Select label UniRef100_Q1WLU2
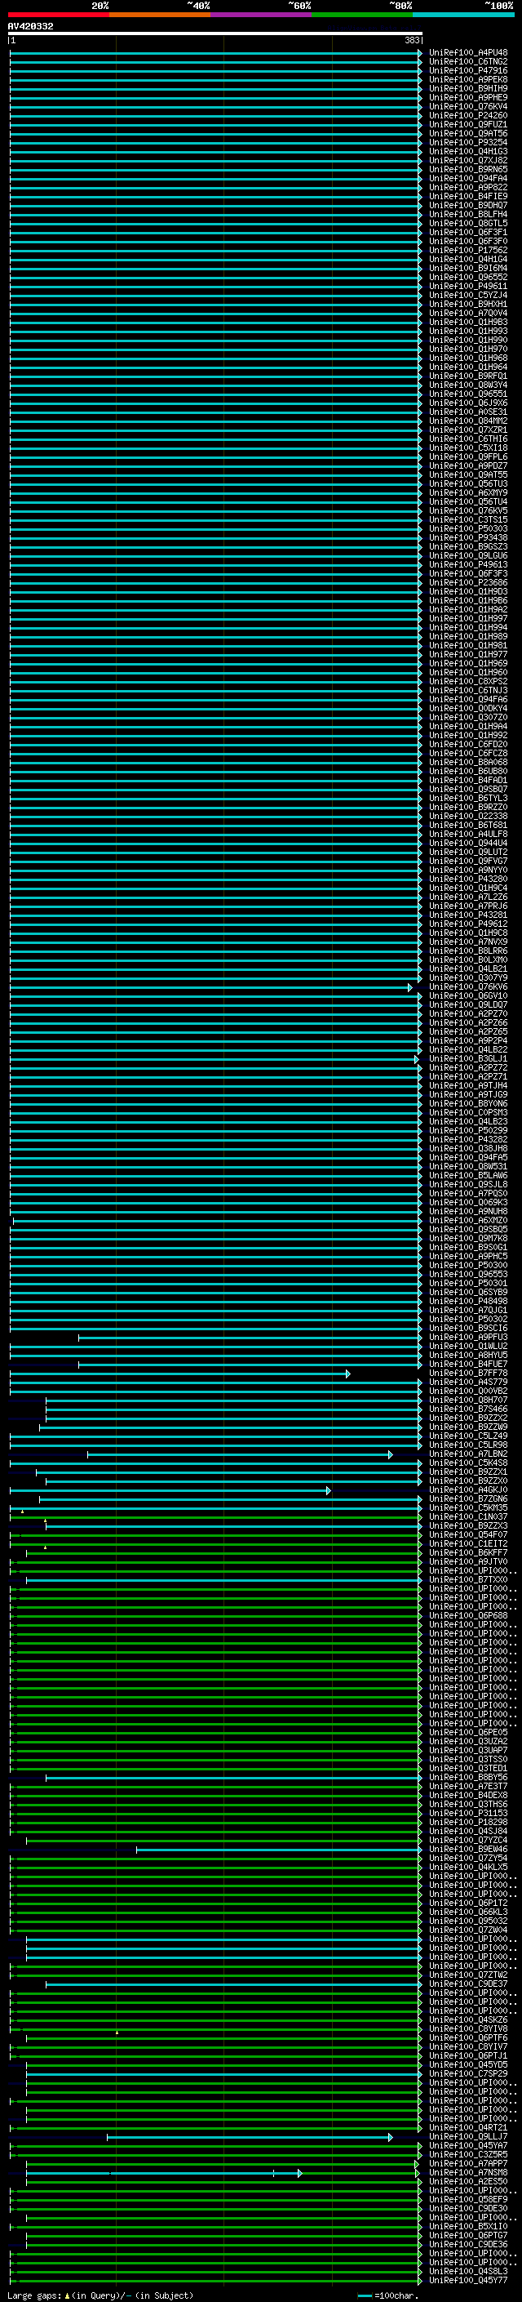This screenshot has width=522, height=2302. pyautogui.click(x=468, y=1346)
